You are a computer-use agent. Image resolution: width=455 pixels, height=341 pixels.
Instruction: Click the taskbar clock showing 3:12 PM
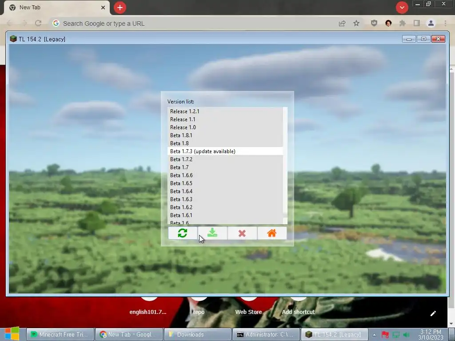(x=431, y=335)
